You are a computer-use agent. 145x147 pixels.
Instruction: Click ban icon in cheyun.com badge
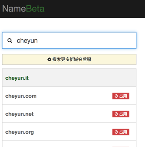[116, 96]
